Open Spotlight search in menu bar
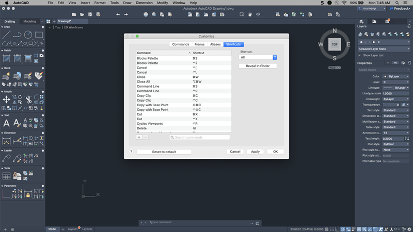Viewport: 413px width, 232px height. [397, 3]
